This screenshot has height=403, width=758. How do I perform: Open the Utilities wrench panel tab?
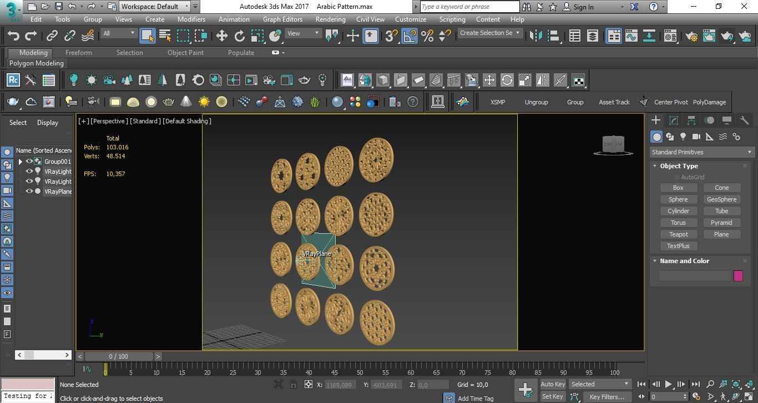coord(745,120)
